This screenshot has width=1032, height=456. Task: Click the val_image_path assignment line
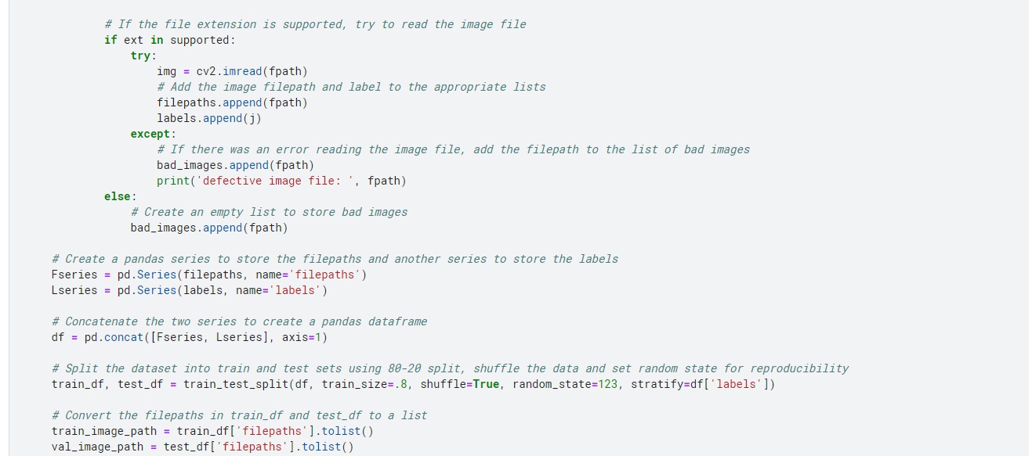[x=202, y=447]
